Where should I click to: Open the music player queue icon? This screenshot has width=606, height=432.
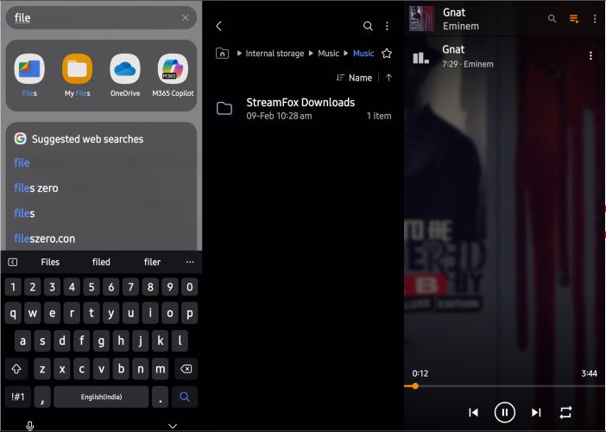click(574, 18)
